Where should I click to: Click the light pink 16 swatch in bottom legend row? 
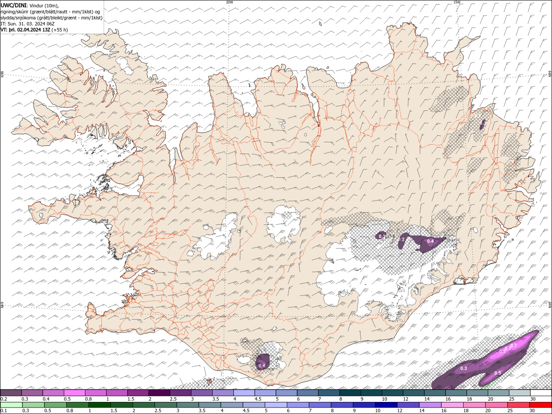coord(452,405)
